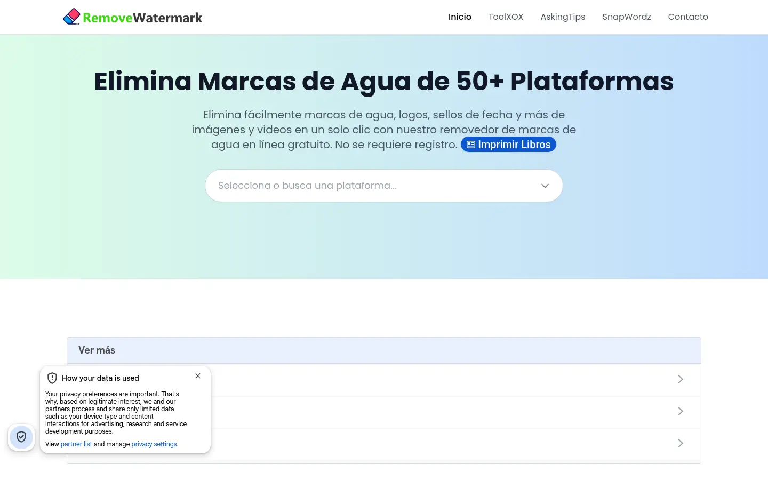This screenshot has height=480, width=768.
Task: Open the Contacto page
Action: (688, 17)
